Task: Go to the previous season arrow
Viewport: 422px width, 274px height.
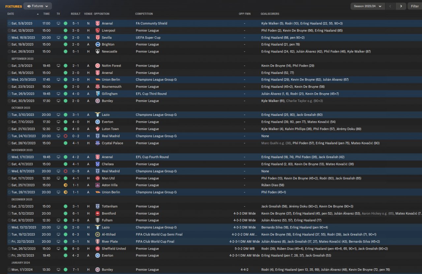Action: click(x=390, y=6)
